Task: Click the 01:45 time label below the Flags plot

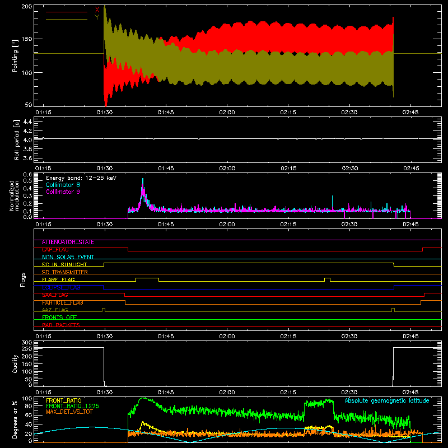Action: (166, 337)
